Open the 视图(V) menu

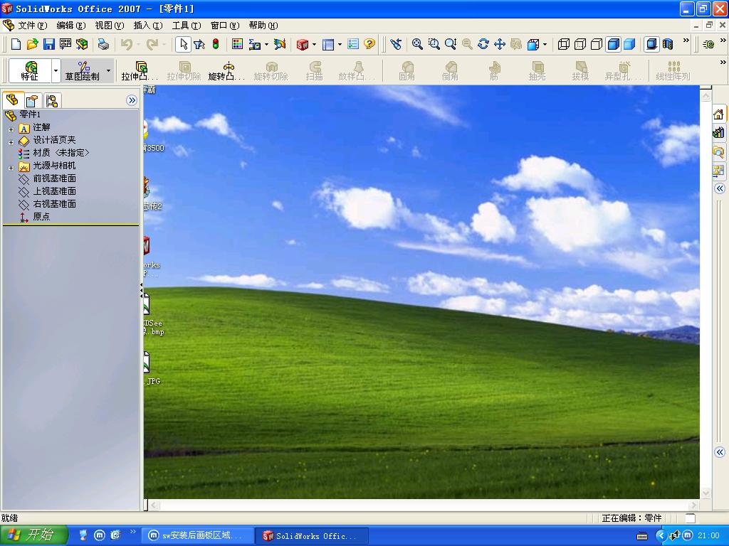[109, 26]
